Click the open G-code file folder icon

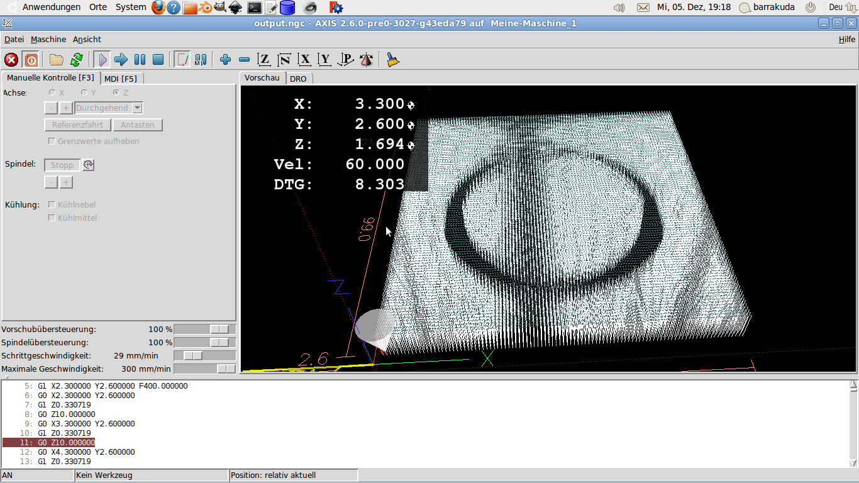[57, 60]
